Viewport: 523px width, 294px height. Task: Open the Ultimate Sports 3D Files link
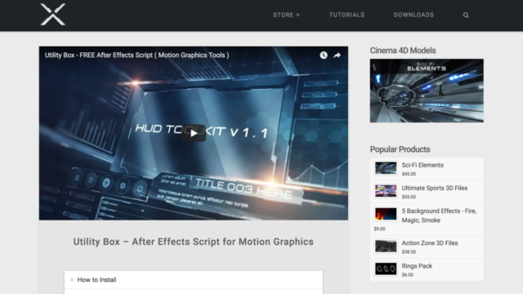434,188
